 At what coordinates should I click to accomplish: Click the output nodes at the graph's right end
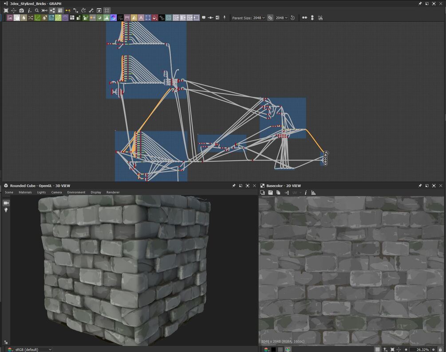tap(326, 158)
